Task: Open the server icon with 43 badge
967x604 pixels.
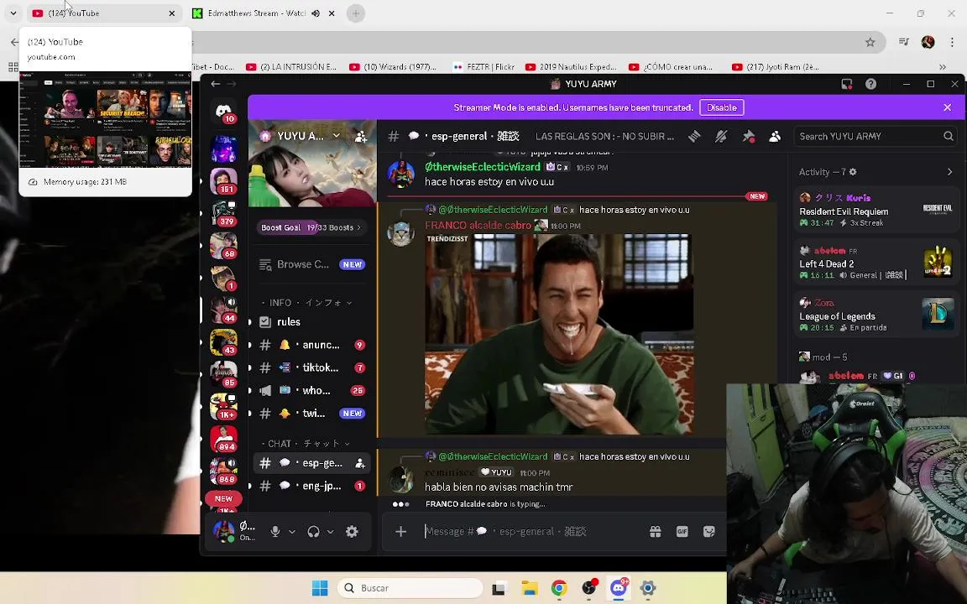Action: pyautogui.click(x=223, y=342)
